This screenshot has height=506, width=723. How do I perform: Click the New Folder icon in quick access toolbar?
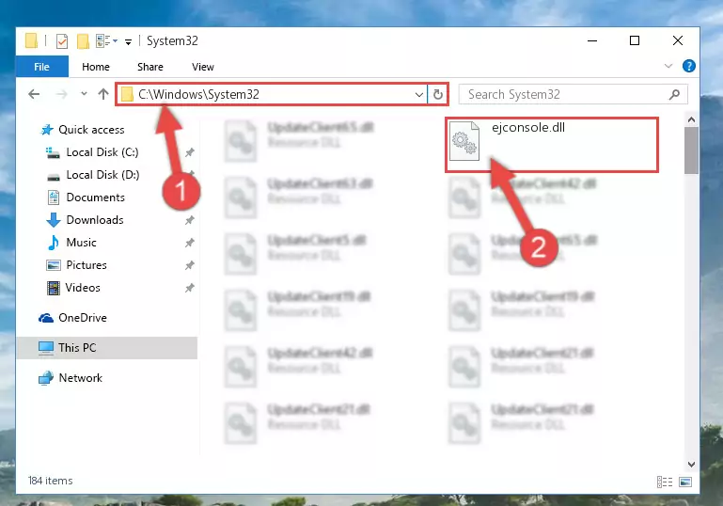pos(83,41)
